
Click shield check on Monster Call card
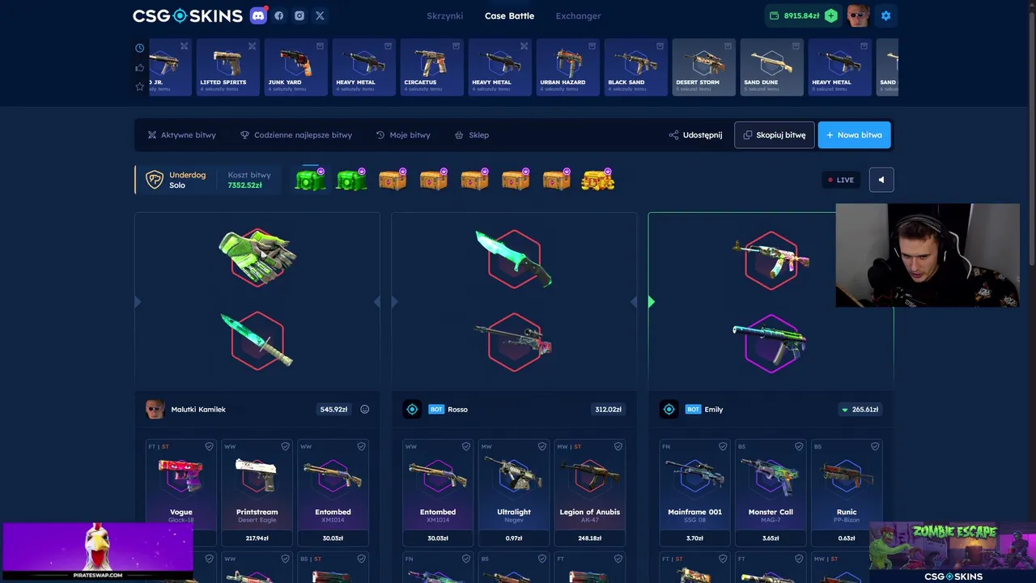tap(799, 446)
